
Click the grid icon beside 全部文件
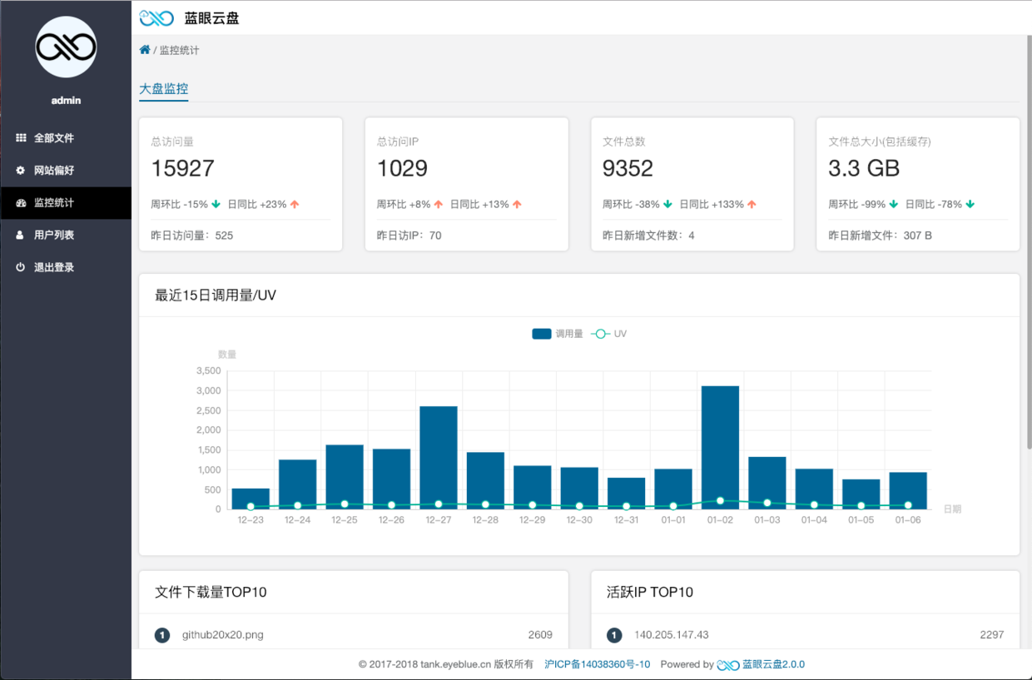pyautogui.click(x=21, y=138)
